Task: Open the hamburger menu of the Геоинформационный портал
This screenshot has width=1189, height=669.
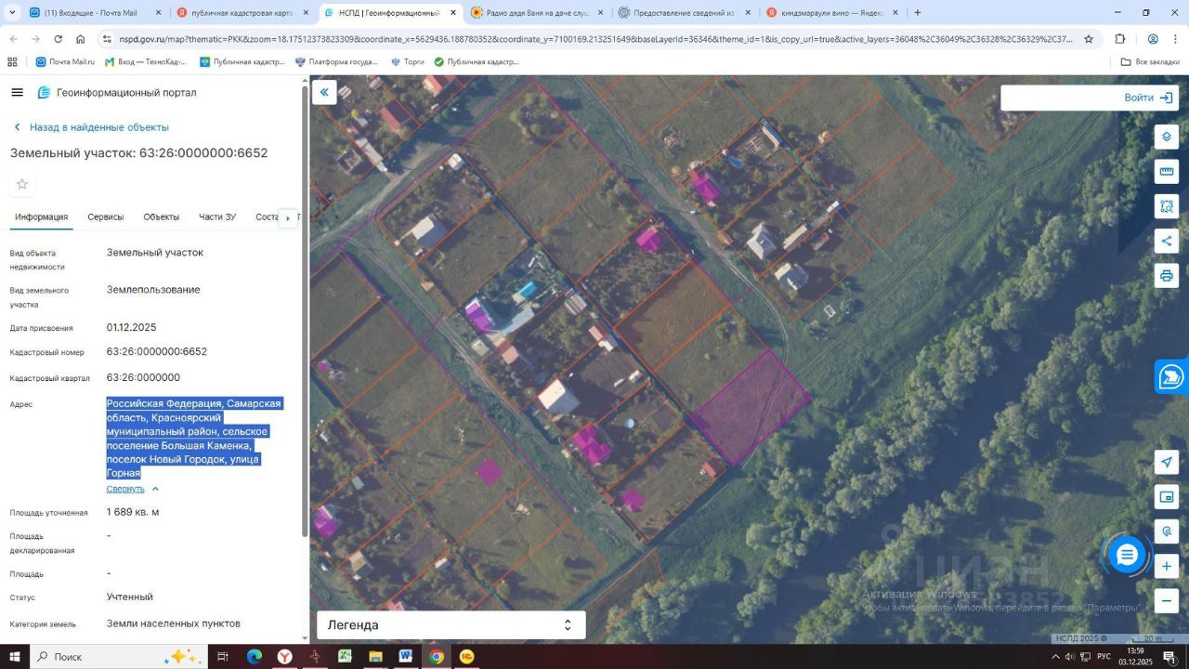Action: [x=17, y=92]
